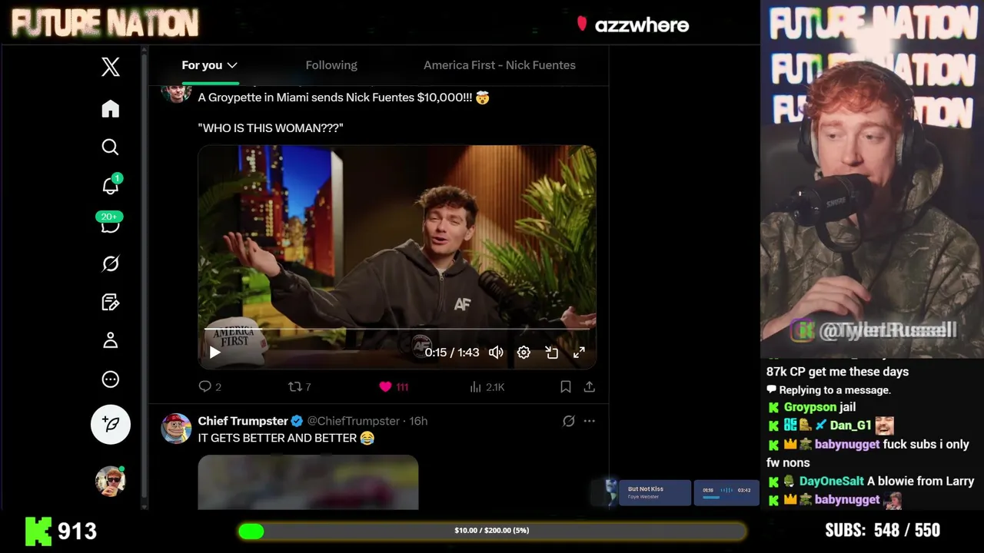Image resolution: width=984 pixels, height=553 pixels.
Task: Open Chief Trumpster's avatar
Action: click(x=176, y=429)
